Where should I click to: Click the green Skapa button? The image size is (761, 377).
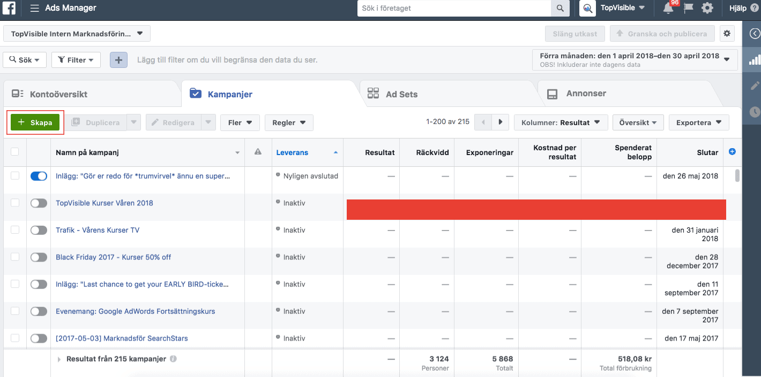35,122
